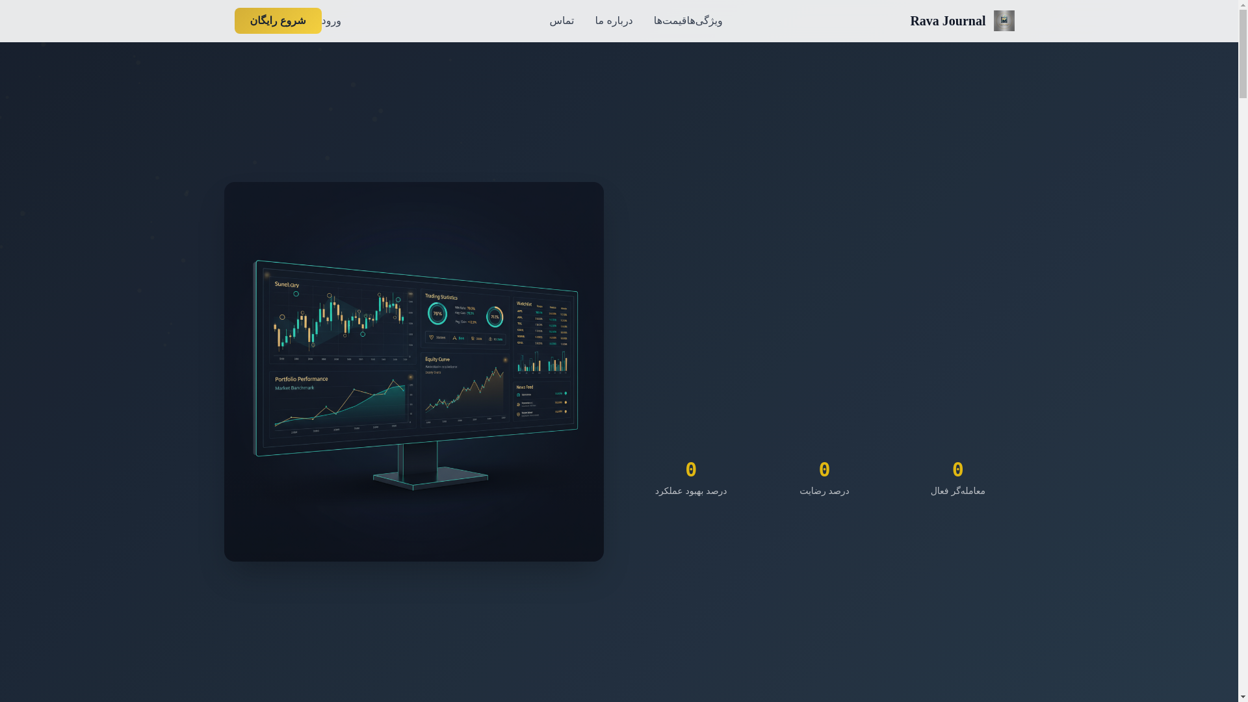This screenshot has height=702, width=1248.
Task: Click the News Feed panel on the monitor
Action: coord(542,402)
